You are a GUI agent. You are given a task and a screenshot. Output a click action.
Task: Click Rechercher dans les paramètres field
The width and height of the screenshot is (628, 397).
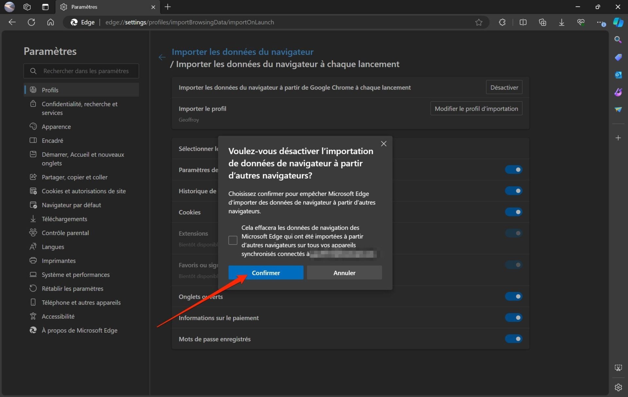click(86, 71)
